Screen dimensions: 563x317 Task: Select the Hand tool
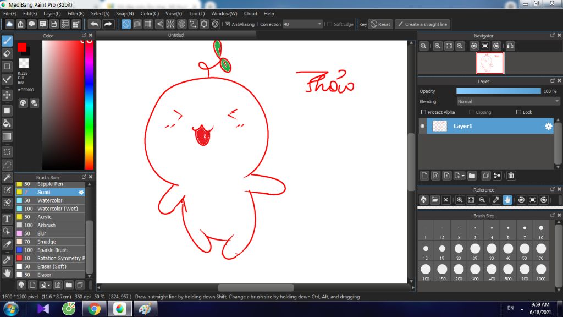(7, 273)
